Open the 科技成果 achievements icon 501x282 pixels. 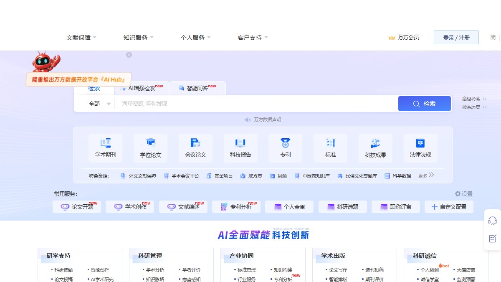pyautogui.click(x=375, y=143)
